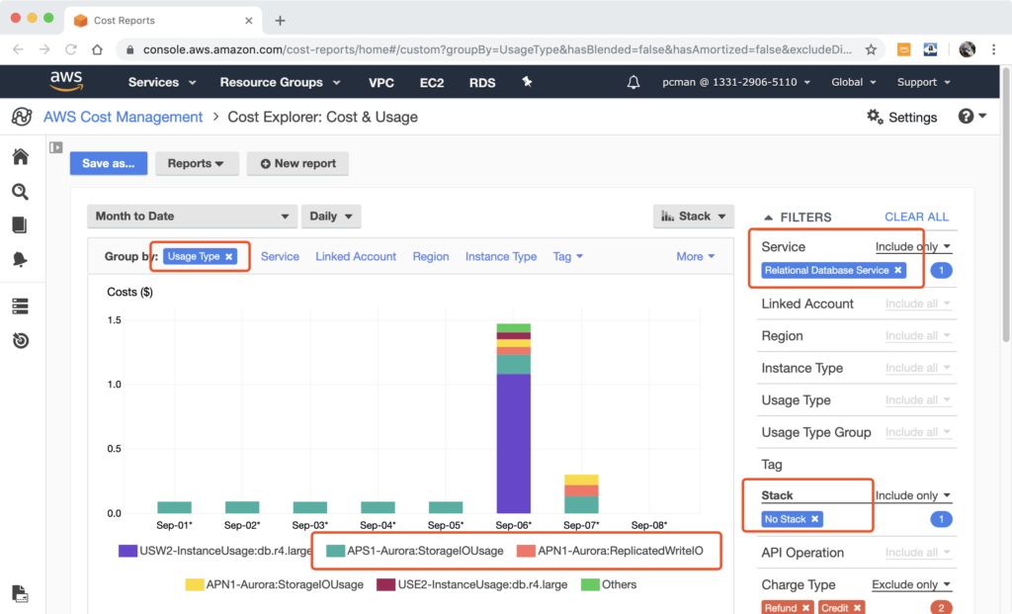The height and width of the screenshot is (614, 1012).
Task: Open the bell alert icon in left sidebar
Action: pos(20,259)
